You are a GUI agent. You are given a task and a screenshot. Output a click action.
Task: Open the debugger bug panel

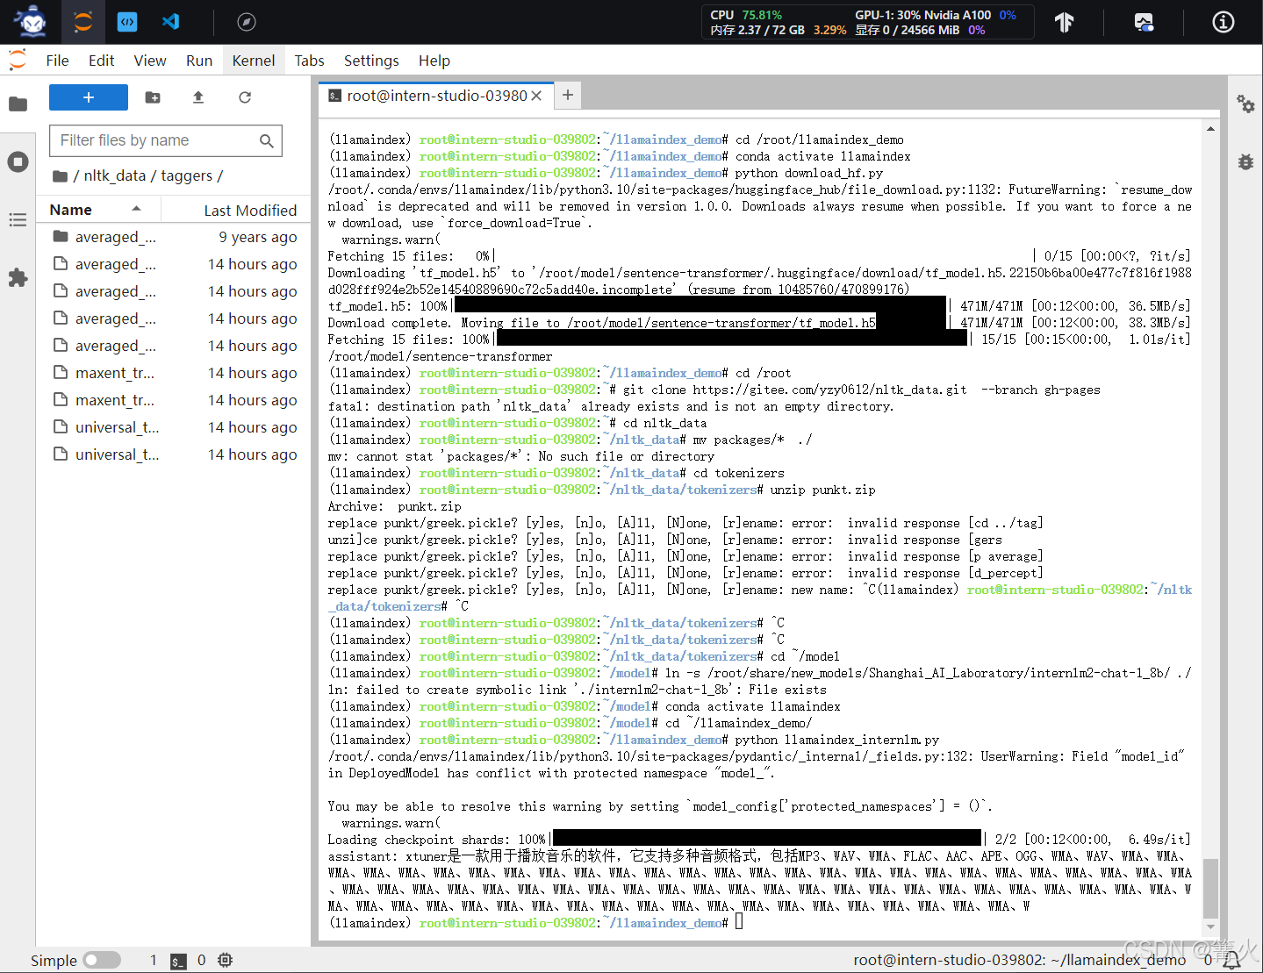point(1245,161)
